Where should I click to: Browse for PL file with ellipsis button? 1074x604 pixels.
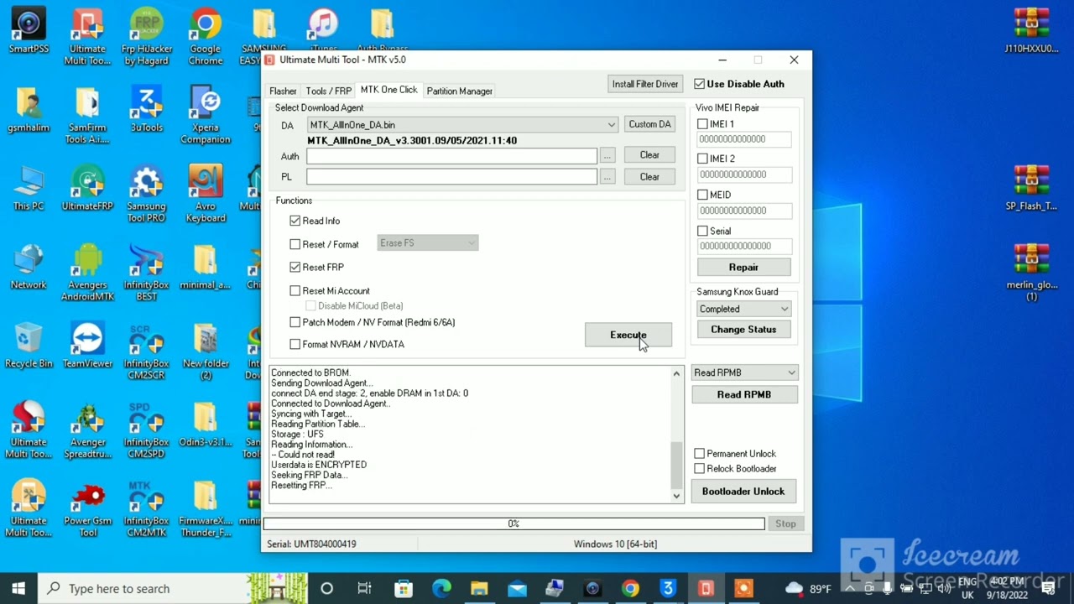click(607, 177)
